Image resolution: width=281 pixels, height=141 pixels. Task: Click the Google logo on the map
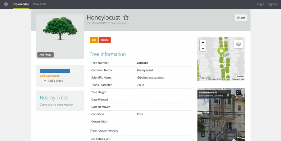(x=204, y=78)
